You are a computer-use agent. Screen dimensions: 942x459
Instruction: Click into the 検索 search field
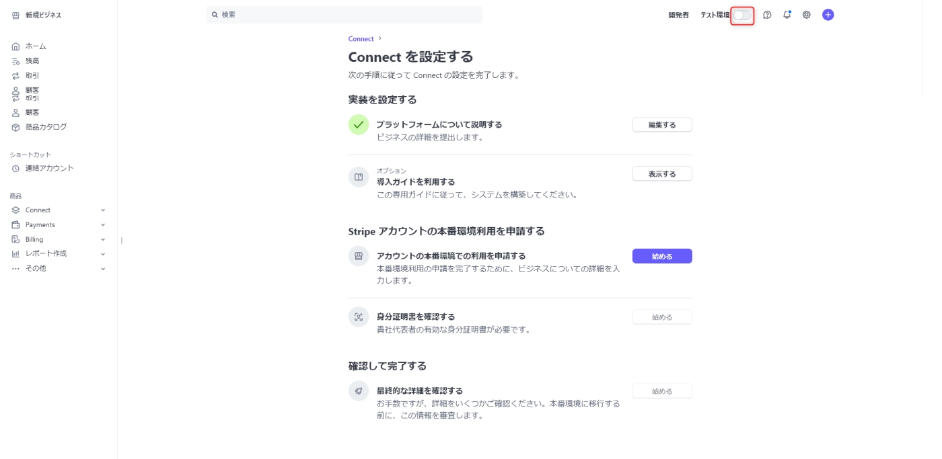(x=345, y=14)
